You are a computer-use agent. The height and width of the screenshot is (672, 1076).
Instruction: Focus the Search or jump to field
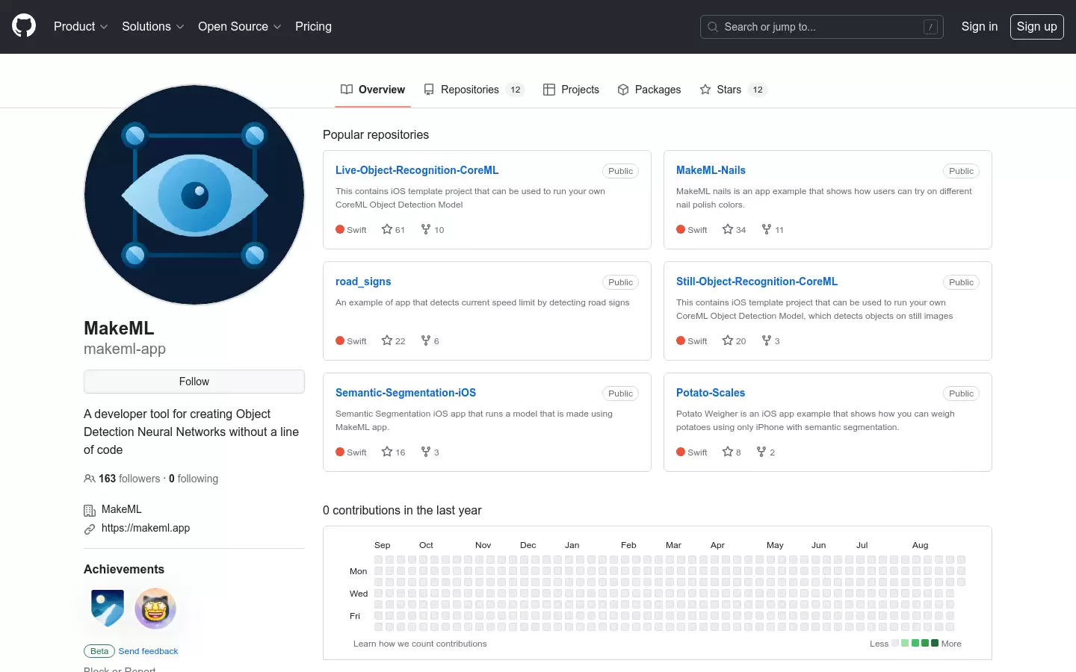pos(822,27)
